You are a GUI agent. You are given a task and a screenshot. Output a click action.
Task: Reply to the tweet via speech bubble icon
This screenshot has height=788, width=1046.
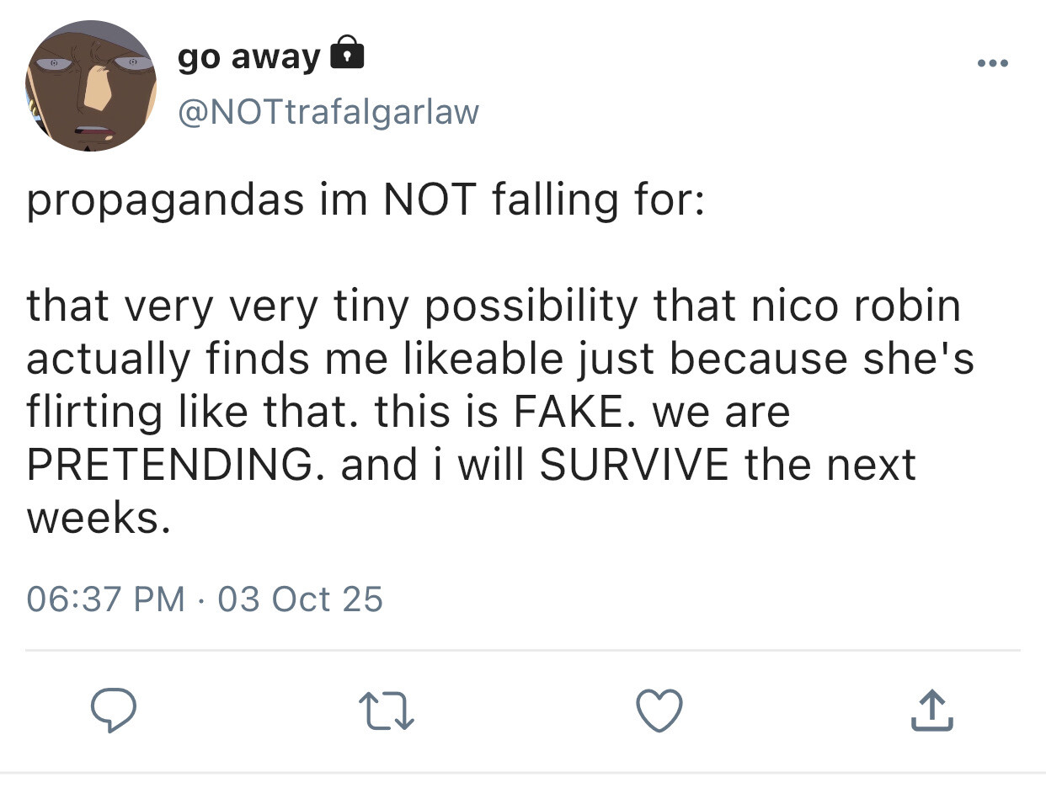tap(114, 713)
